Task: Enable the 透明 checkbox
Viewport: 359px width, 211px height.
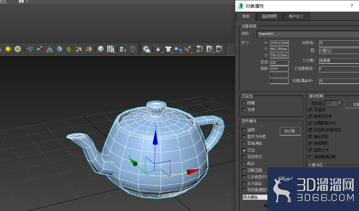Action: coord(244,130)
